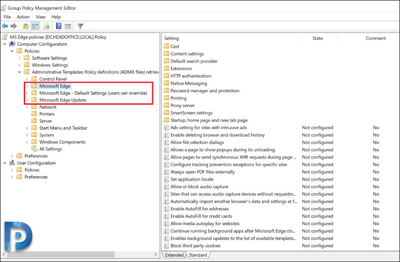Expand the Microsoft Edge Update node

coord(27,100)
